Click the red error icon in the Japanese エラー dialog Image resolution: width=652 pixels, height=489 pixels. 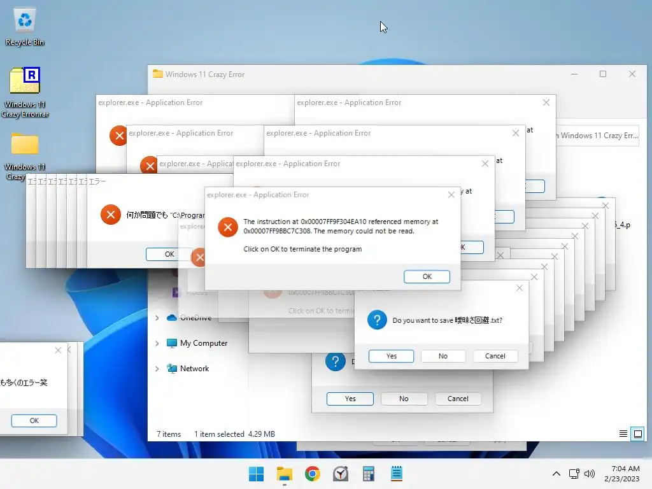(111, 215)
